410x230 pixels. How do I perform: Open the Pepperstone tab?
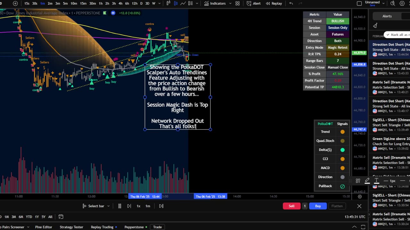[x=134, y=227]
